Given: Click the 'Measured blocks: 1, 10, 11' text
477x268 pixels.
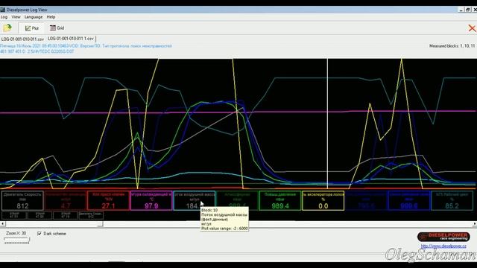Looking at the screenshot, I should (x=452, y=46).
